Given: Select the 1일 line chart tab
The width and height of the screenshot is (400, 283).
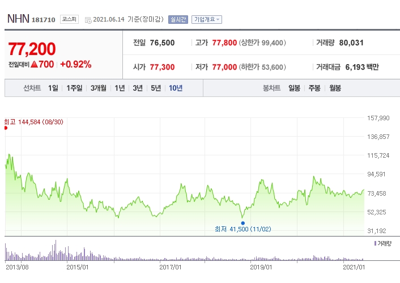Looking at the screenshot, I should (53, 88).
